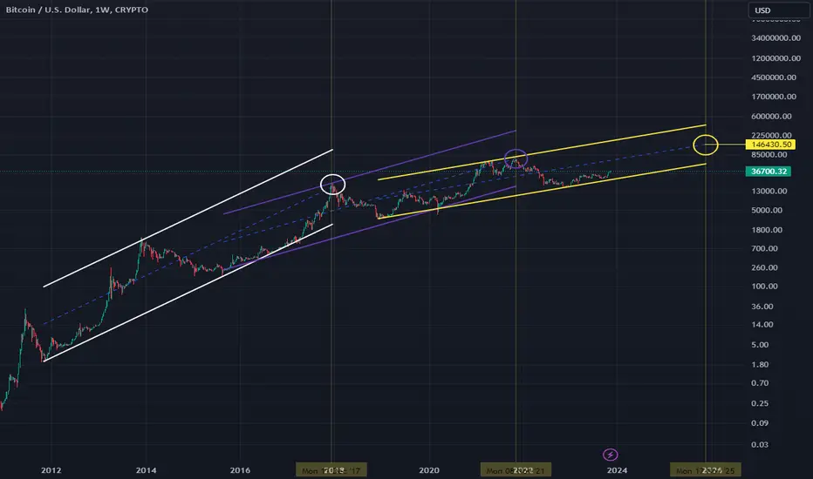Select the yellow 146430.50 price label
This screenshot has height=479, width=813.
pyautogui.click(x=771, y=145)
